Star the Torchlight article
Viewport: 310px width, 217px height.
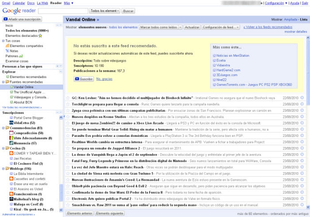68,104
